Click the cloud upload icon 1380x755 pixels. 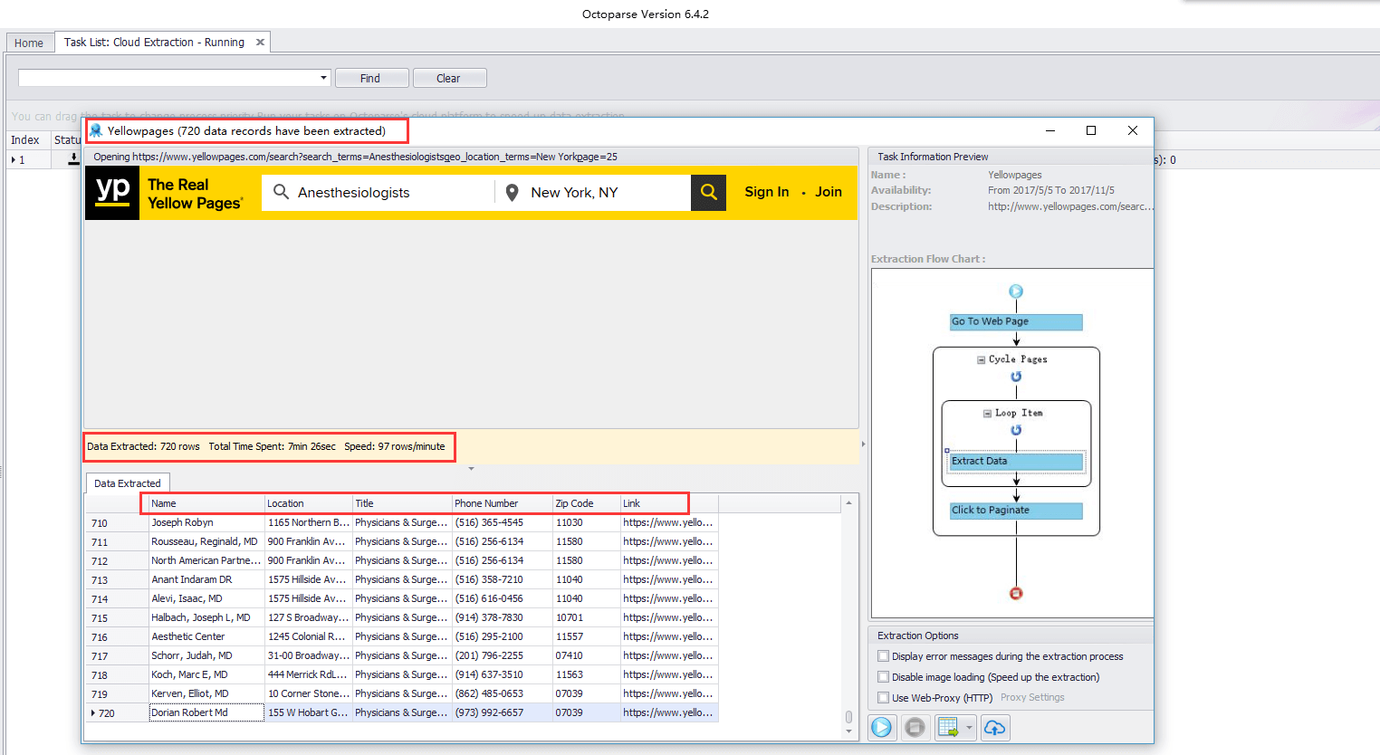click(994, 727)
